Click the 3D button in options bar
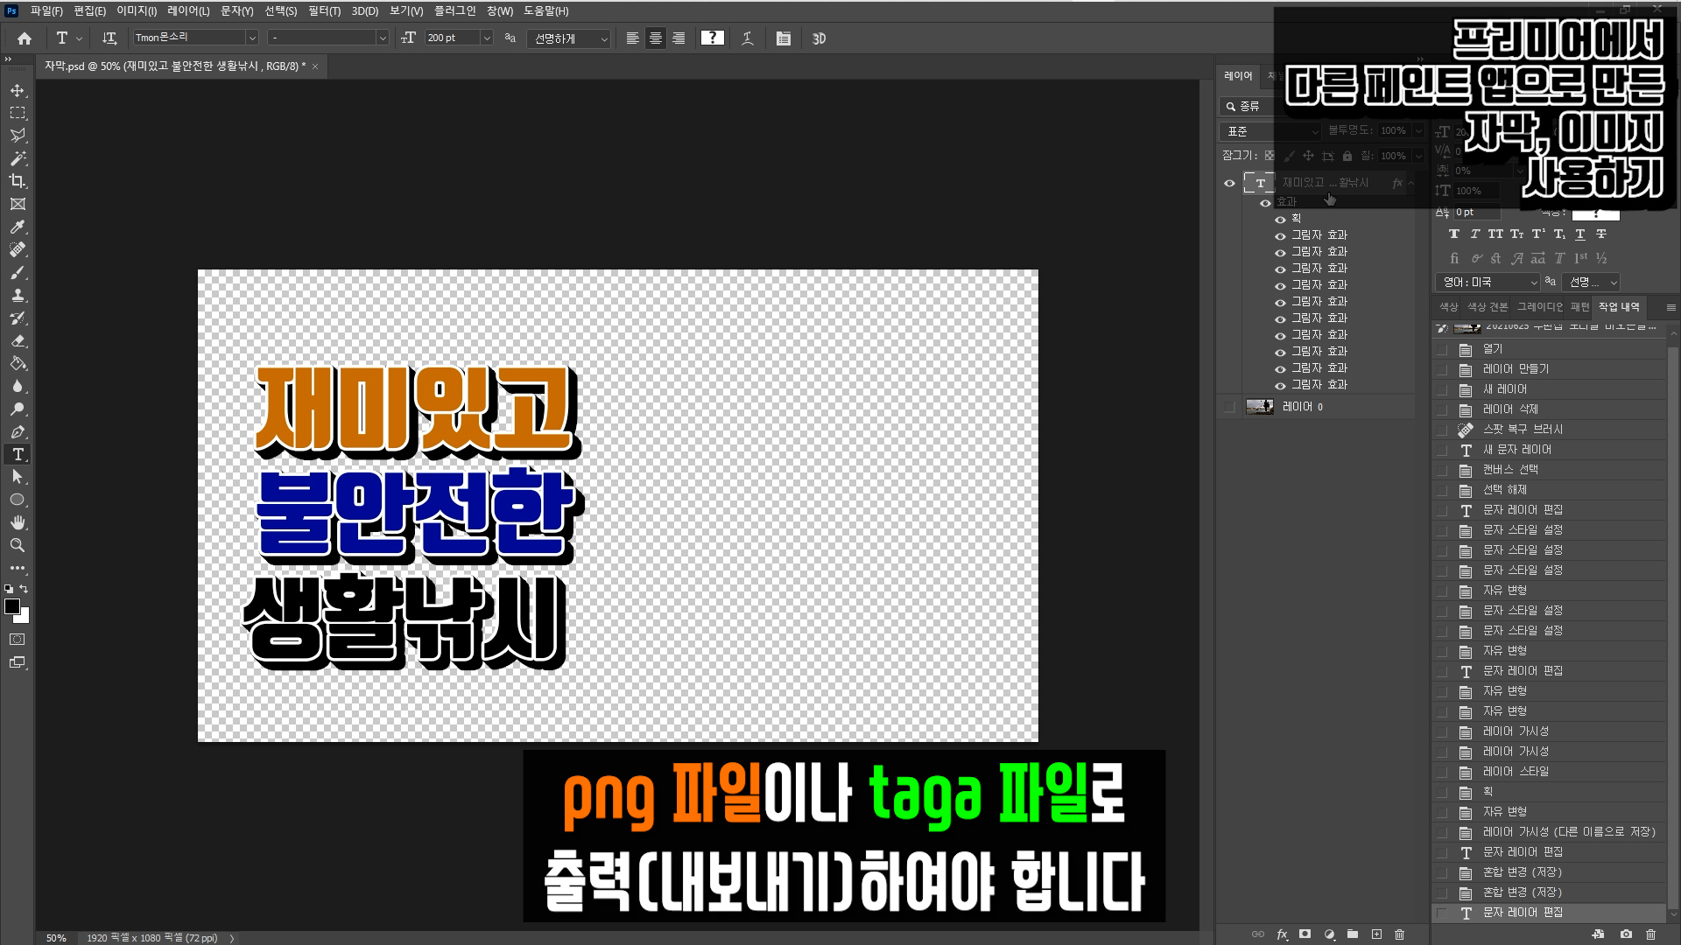The image size is (1681, 945). pos(819,38)
